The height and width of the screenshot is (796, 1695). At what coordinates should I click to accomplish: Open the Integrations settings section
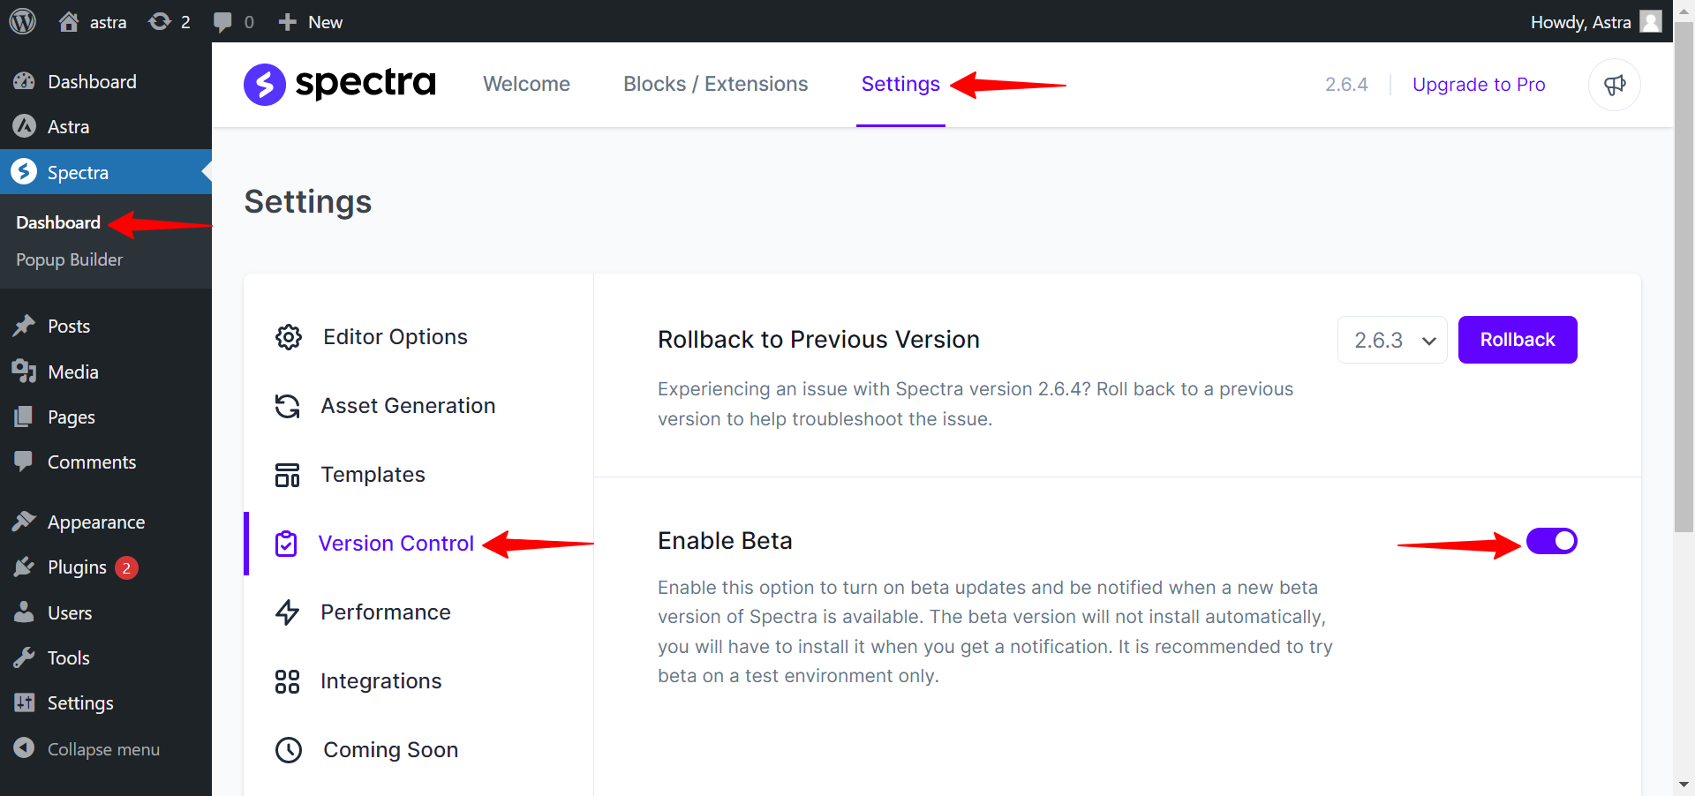381,680
